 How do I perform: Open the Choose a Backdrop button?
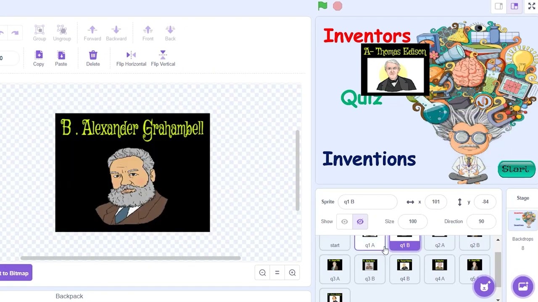[523, 286]
